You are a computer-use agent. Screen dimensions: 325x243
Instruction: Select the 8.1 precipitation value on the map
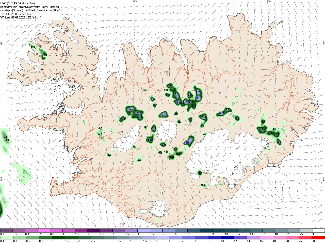[199, 98]
